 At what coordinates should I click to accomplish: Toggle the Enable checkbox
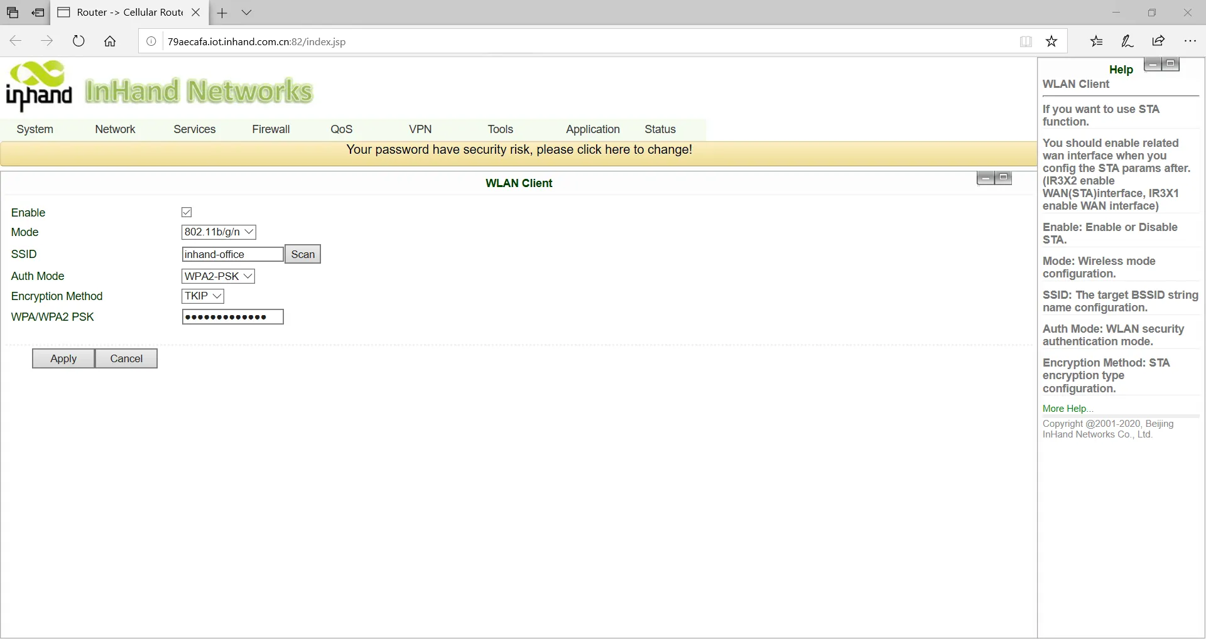click(187, 212)
